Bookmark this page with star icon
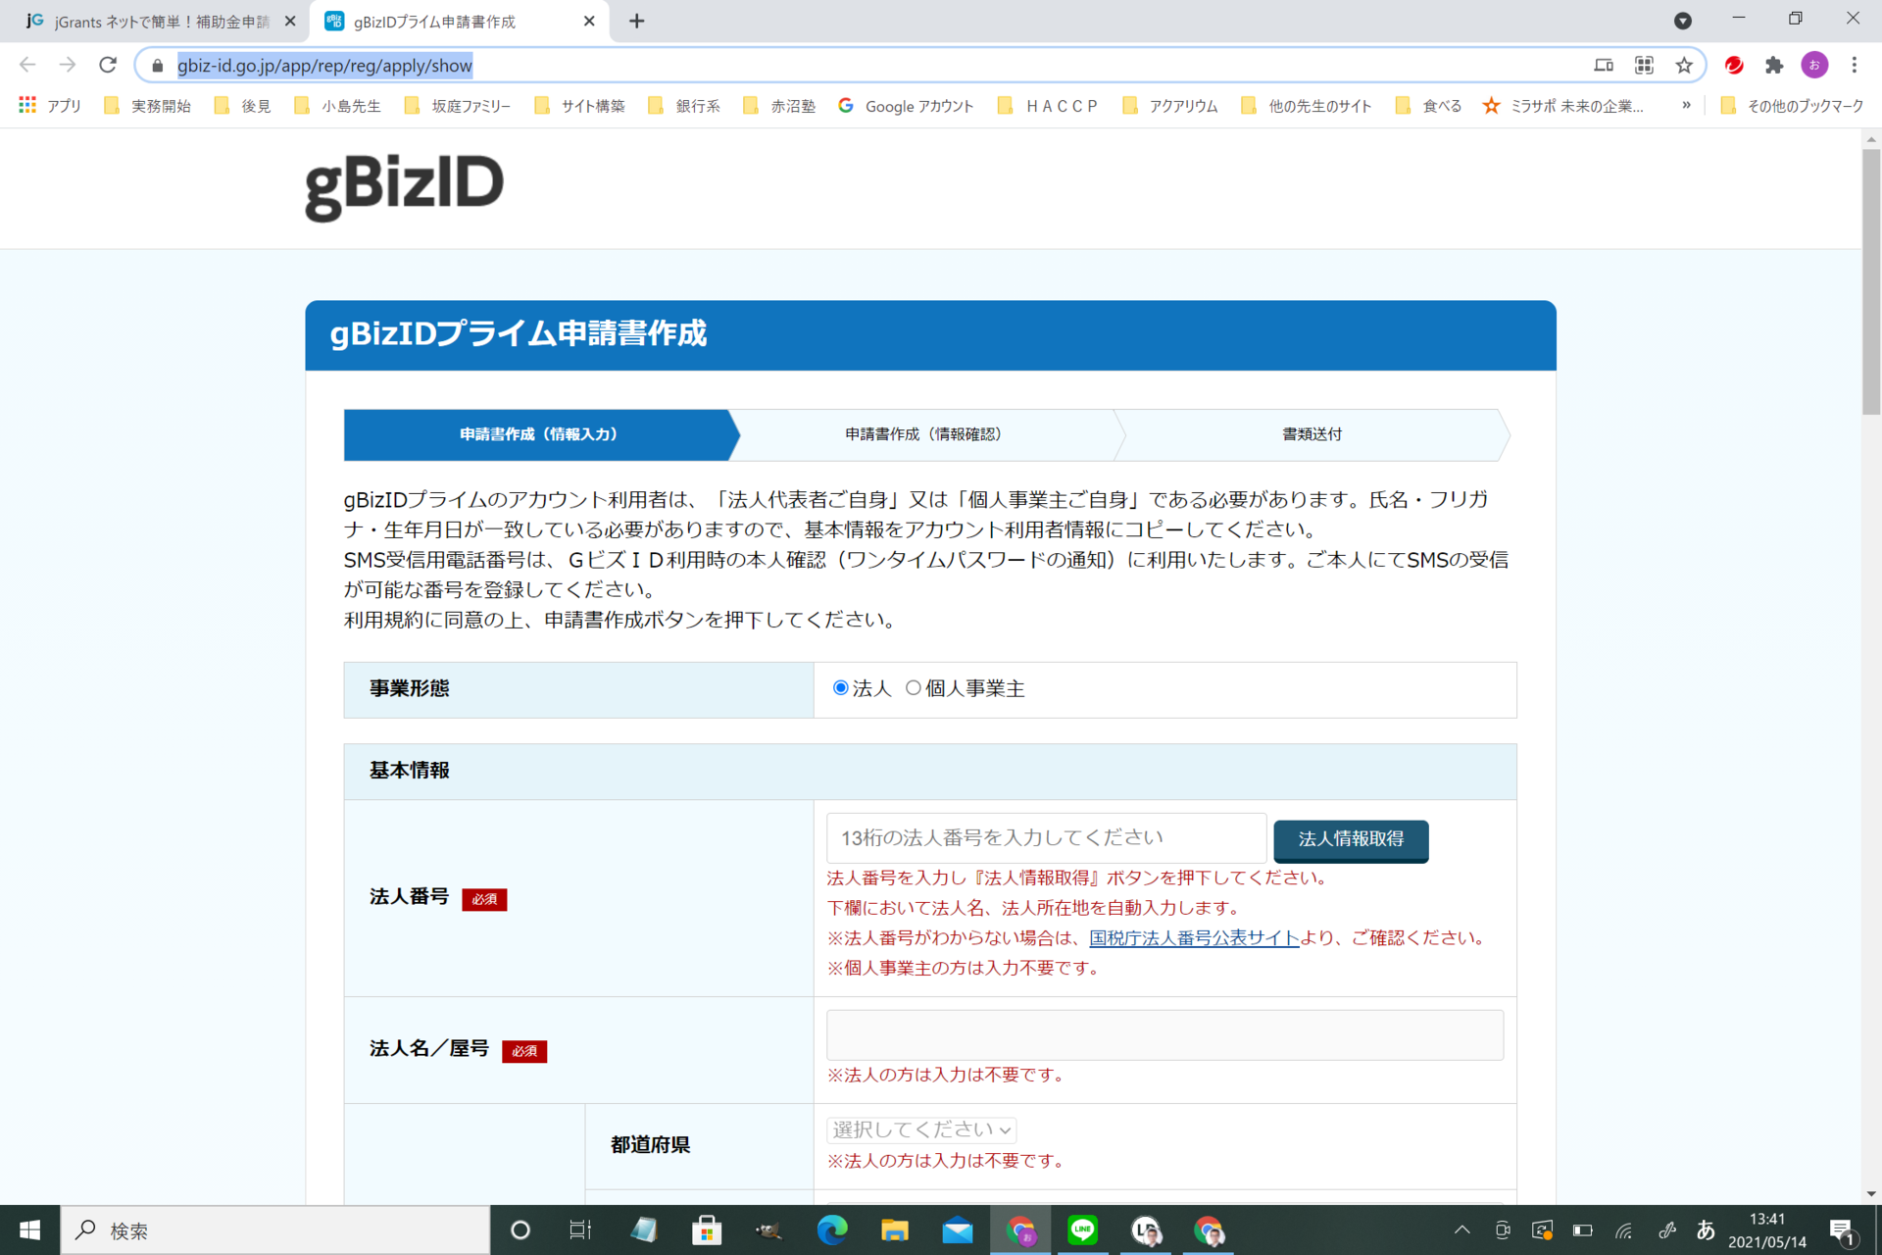 1684,66
